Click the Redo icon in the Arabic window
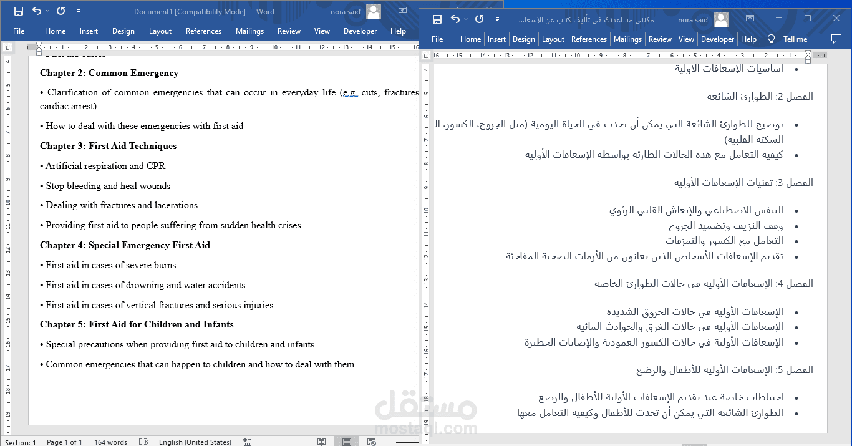Image resolution: width=852 pixels, height=446 pixels. [479, 19]
